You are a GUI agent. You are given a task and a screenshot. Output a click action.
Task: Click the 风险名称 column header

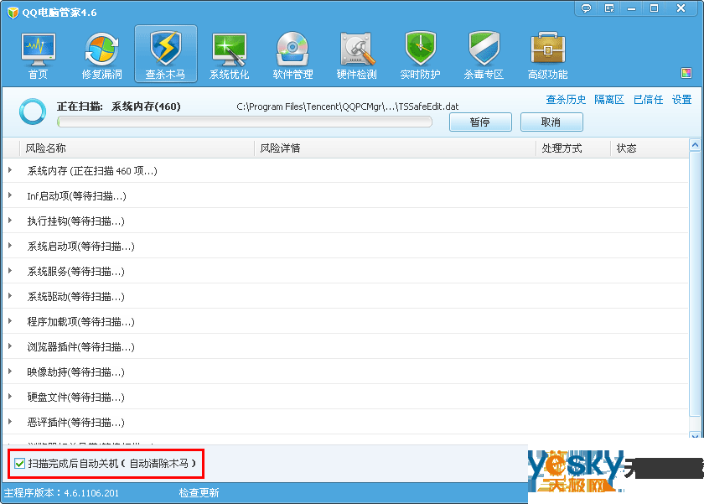[x=137, y=148]
